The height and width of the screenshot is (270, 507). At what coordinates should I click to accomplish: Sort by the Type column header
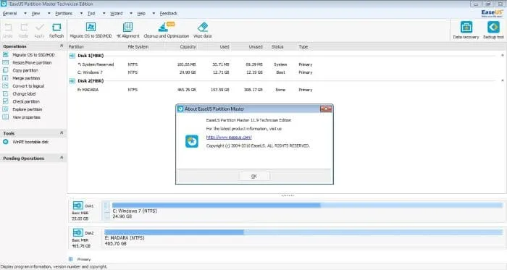click(303, 47)
